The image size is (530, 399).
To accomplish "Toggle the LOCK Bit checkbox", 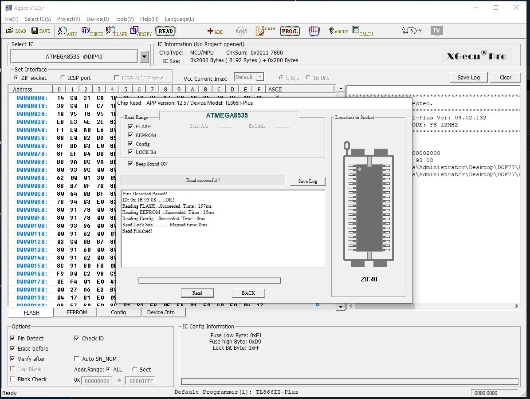I will pyautogui.click(x=130, y=152).
